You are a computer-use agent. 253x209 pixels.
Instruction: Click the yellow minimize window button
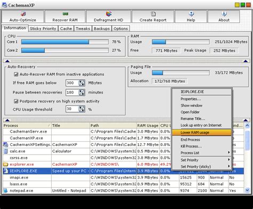(x=237, y=5)
